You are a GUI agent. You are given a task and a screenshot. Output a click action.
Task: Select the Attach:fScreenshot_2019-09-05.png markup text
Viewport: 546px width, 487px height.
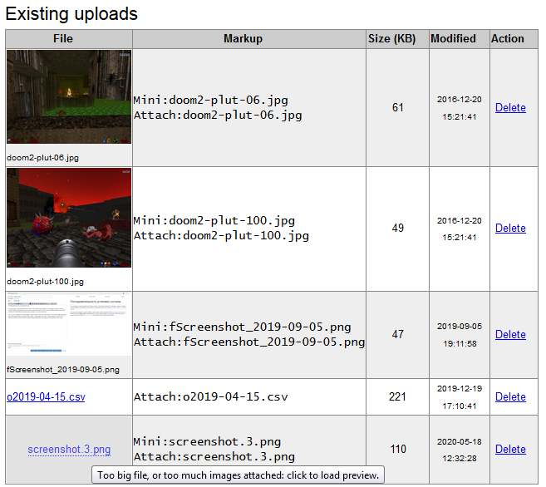pos(249,342)
